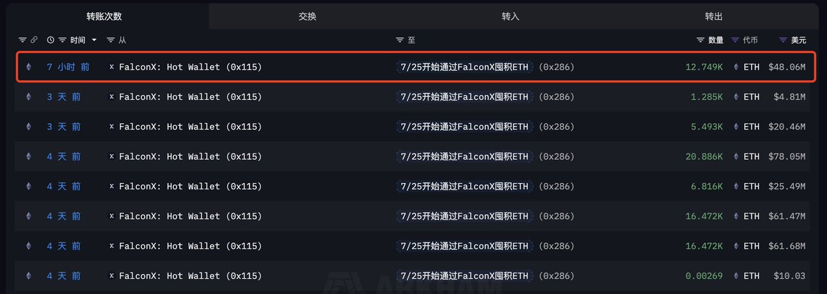Open the filter icon left of 时间 label
Viewport: 827px width, 294px height.
tap(63, 41)
